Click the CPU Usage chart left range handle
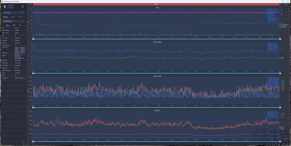291x146 pixels. [33, 73]
